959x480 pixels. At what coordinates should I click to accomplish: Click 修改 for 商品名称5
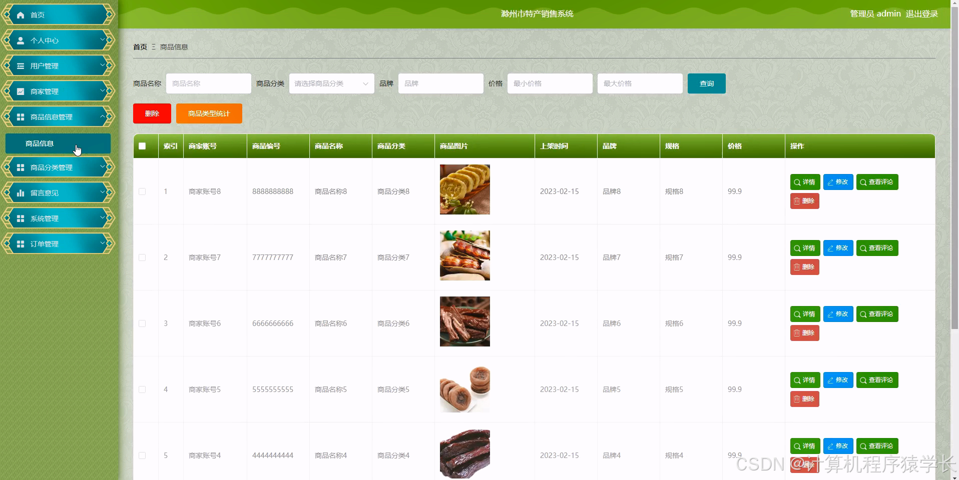click(838, 380)
